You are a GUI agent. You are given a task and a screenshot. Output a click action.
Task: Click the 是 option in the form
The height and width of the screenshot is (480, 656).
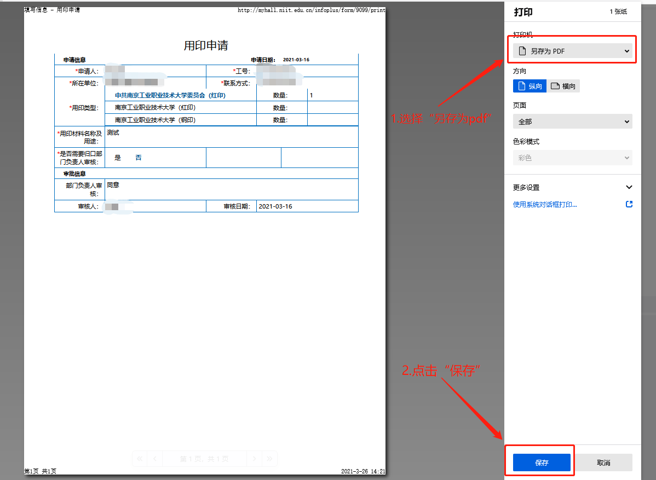coord(118,158)
